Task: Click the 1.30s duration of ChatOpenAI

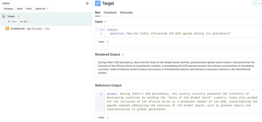Action: (x=47, y=29)
